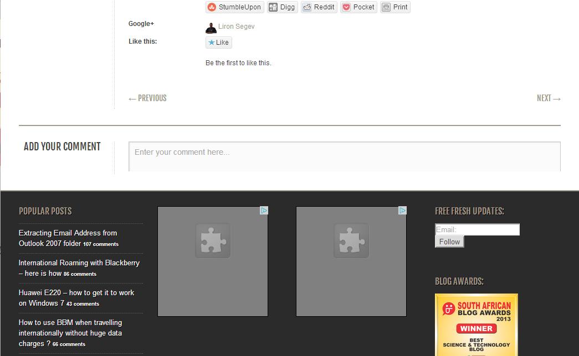Open the South African Blog Awards badge

(476, 325)
